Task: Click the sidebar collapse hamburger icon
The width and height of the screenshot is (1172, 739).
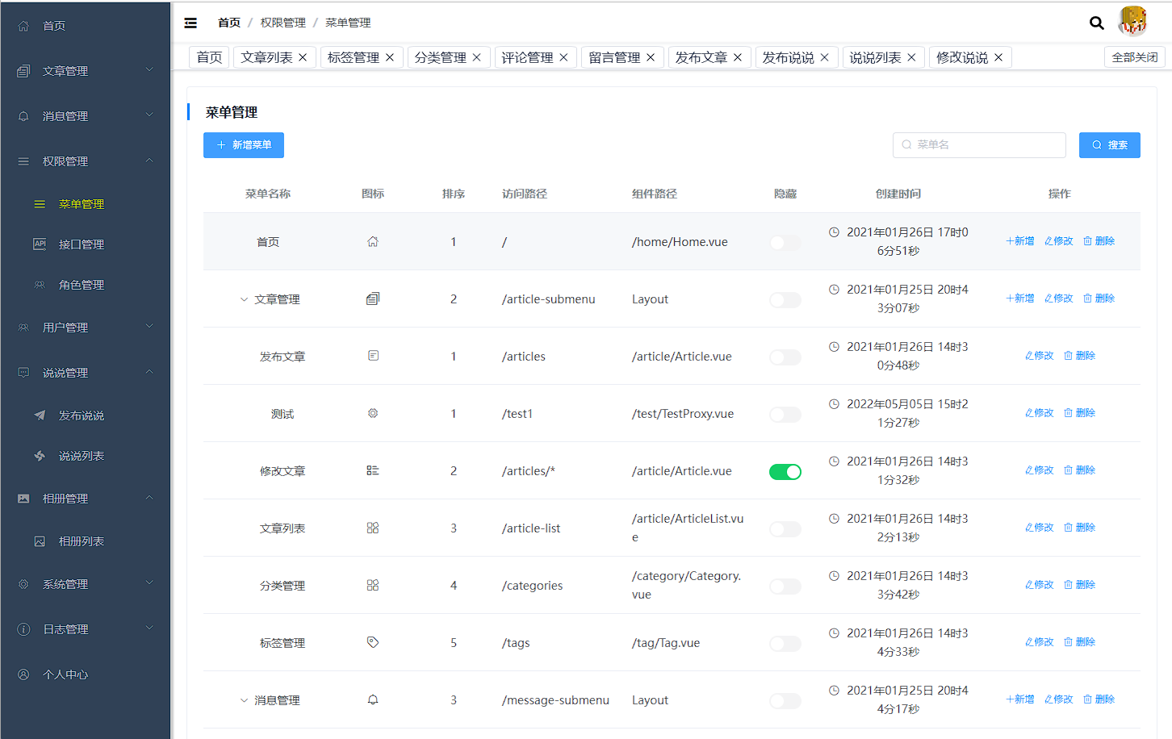Action: (190, 23)
